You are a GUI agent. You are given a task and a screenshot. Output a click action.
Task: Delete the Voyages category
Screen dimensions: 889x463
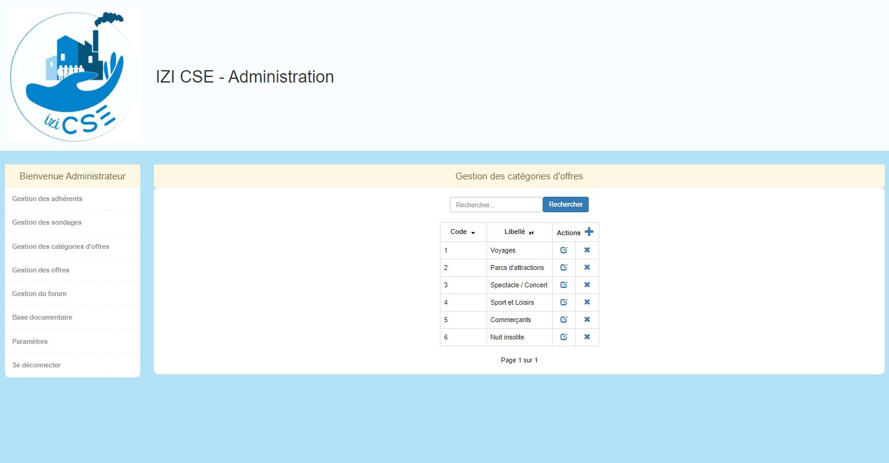(x=587, y=250)
